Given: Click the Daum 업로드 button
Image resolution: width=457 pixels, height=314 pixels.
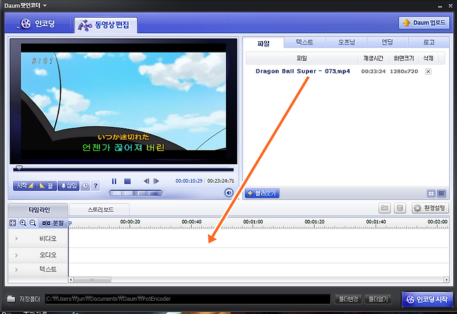Looking at the screenshot, I should pos(424,23).
